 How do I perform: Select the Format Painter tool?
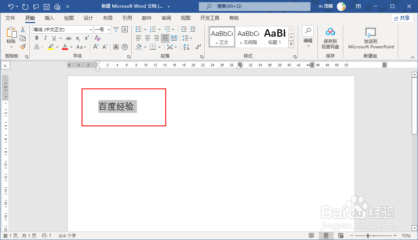pos(23,47)
